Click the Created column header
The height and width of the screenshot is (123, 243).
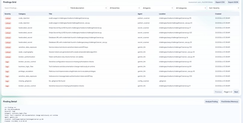pos(218,14)
